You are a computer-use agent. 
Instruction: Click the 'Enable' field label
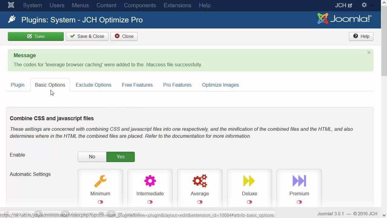[17, 155]
